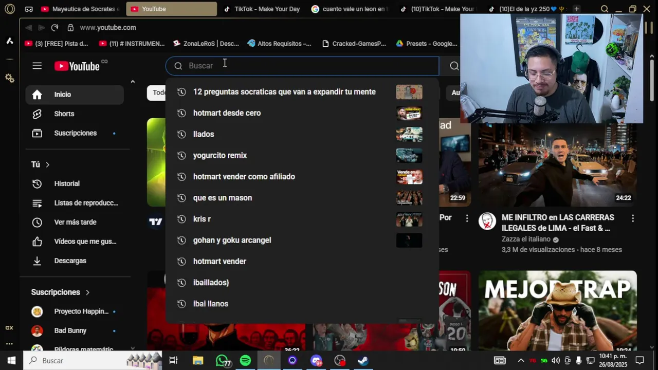The image size is (658, 370).
Task: Show hidden system tray icons chevron
Action: [521, 361]
